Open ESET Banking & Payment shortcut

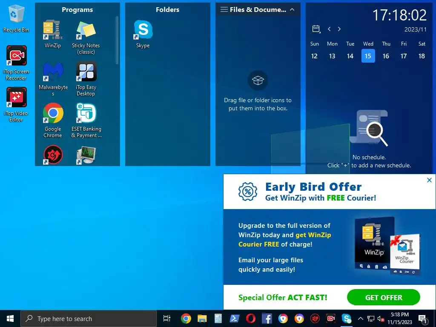click(86, 120)
